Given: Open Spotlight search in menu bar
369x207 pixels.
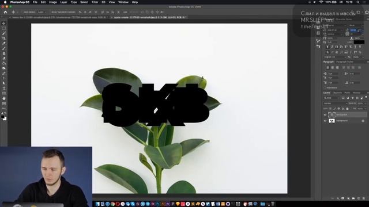Looking at the screenshot, I should click(358, 2).
